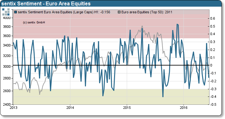Click the chart title sentix Sentiment - Euro Area Equities
Viewport: 225px width, 119px height.
pyautogui.click(x=46, y=3)
